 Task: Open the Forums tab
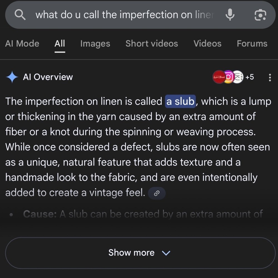pos(252,44)
